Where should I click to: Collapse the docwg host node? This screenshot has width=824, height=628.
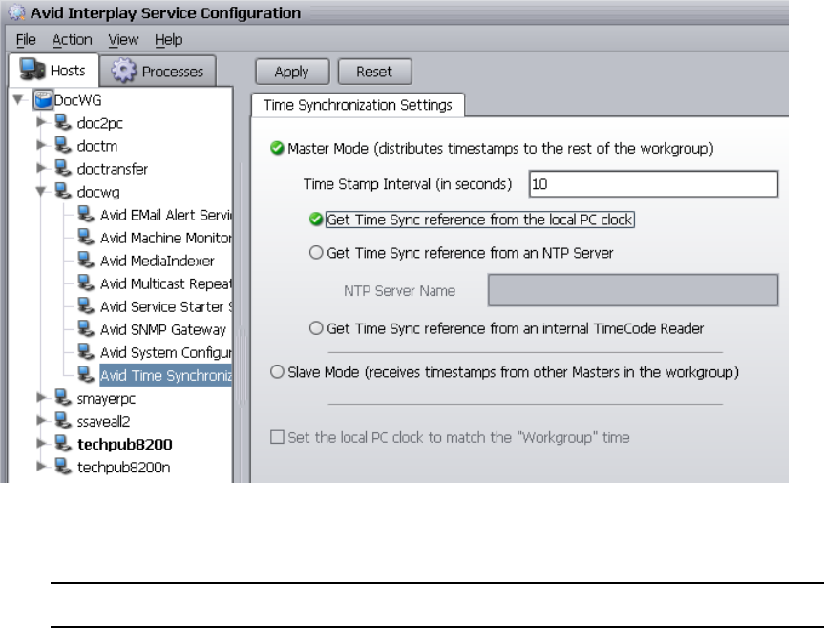click(x=41, y=192)
